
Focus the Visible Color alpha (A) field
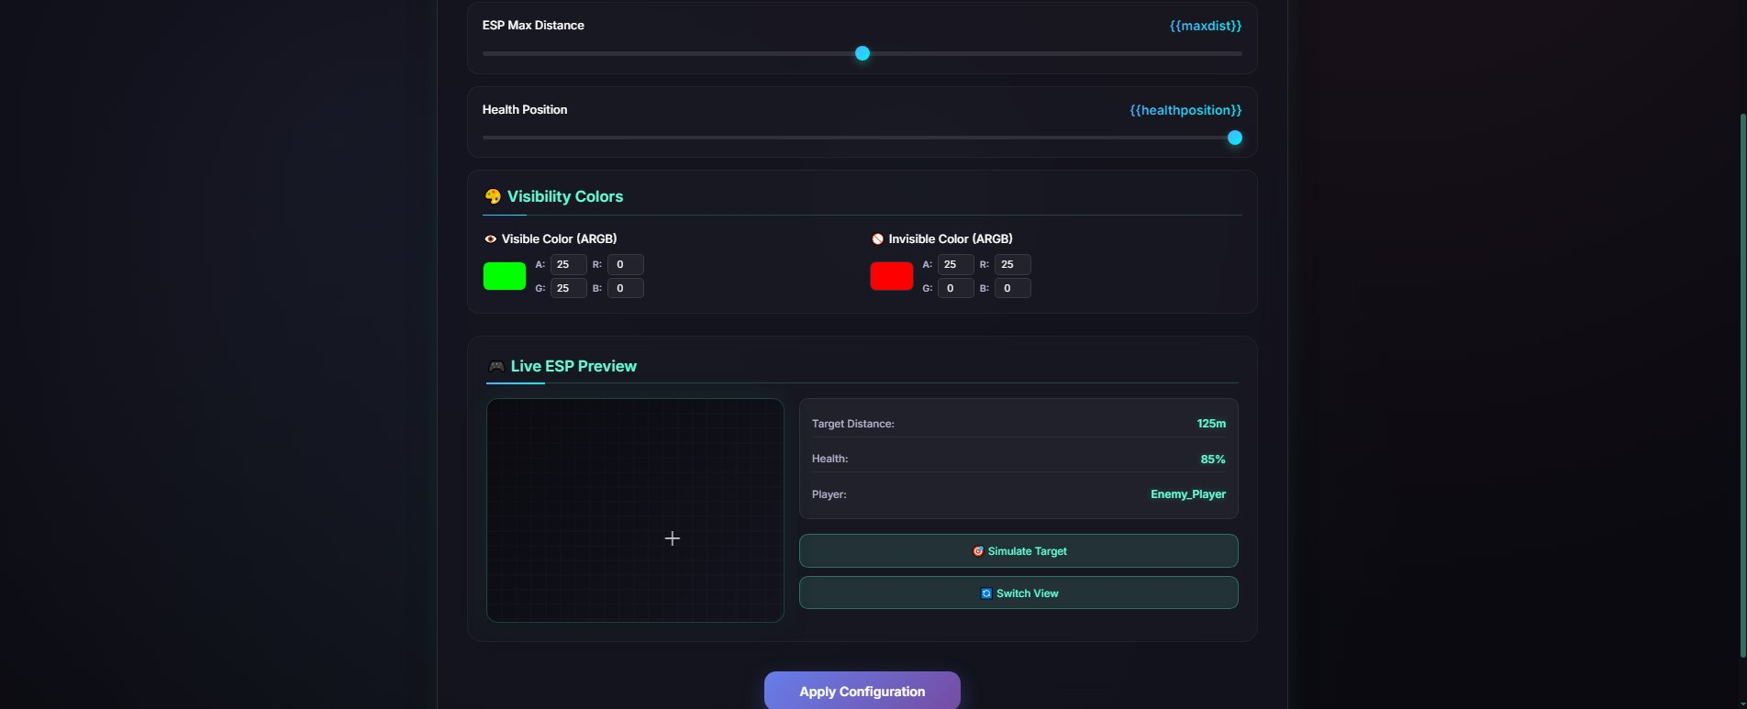tap(568, 265)
